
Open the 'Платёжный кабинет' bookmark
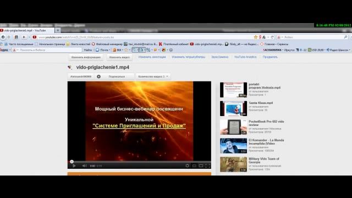[x=174, y=44]
